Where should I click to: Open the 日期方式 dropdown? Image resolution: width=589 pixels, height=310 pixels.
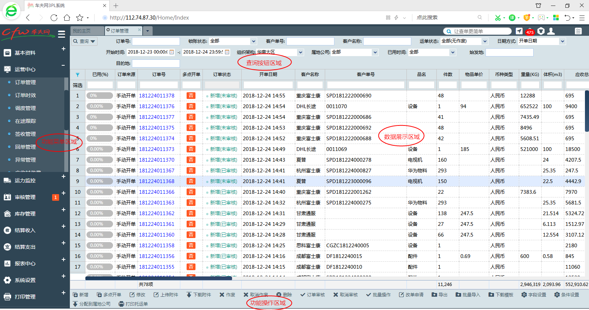(x=562, y=41)
